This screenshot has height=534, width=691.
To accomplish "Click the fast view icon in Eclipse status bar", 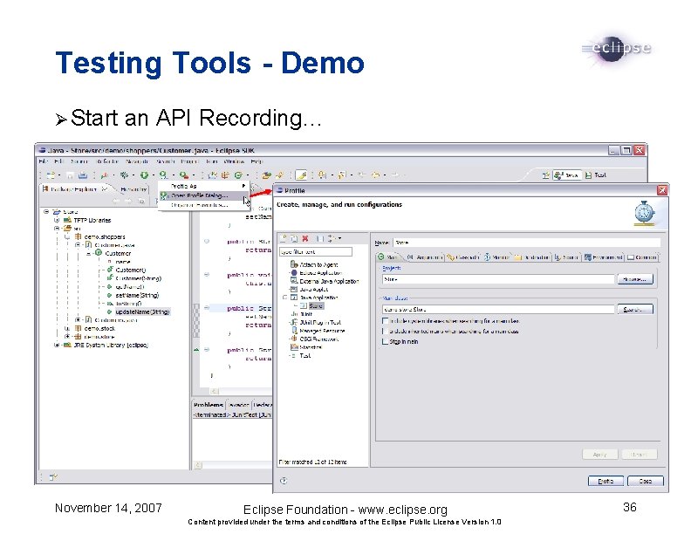I will pyautogui.click(x=53, y=476).
